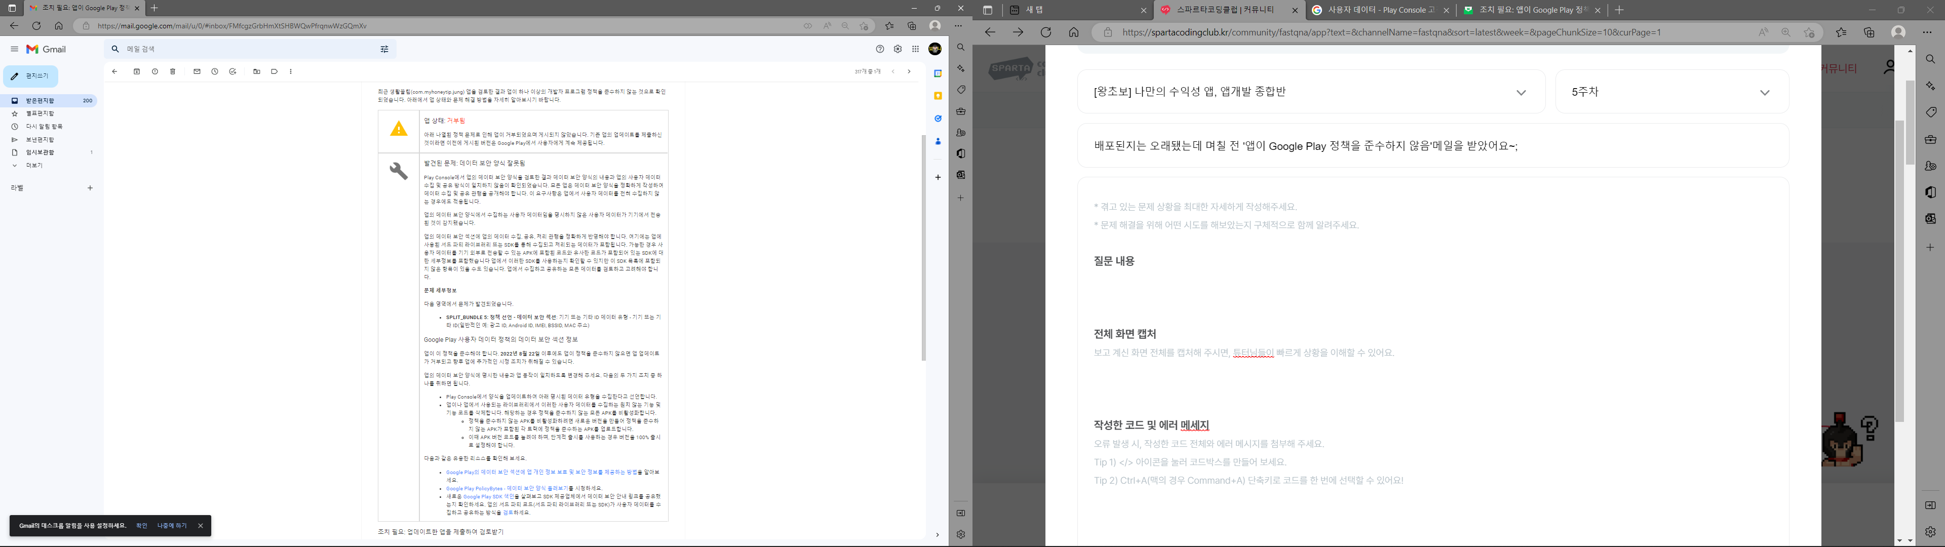
Task: Get add-ons with Gmail side panel plus
Action: point(938,178)
